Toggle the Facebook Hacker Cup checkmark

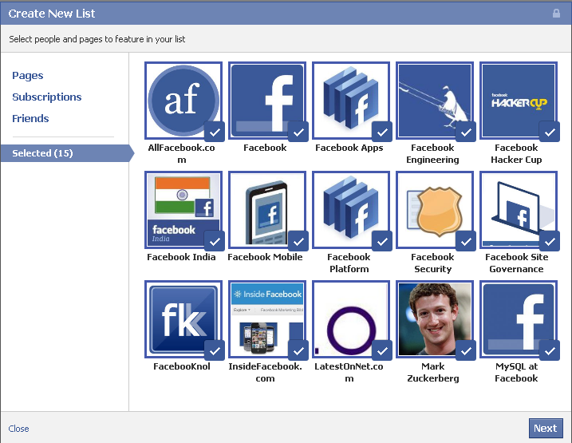pyautogui.click(x=550, y=132)
